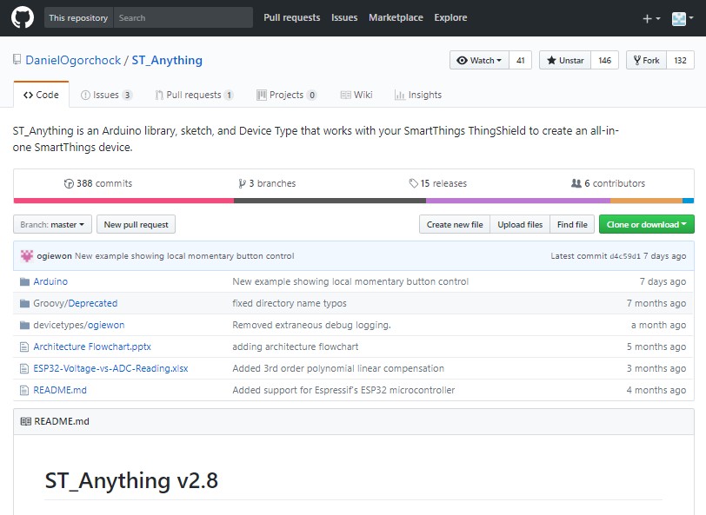View the 6 contributors list
This screenshot has width=706, height=515.
click(609, 183)
